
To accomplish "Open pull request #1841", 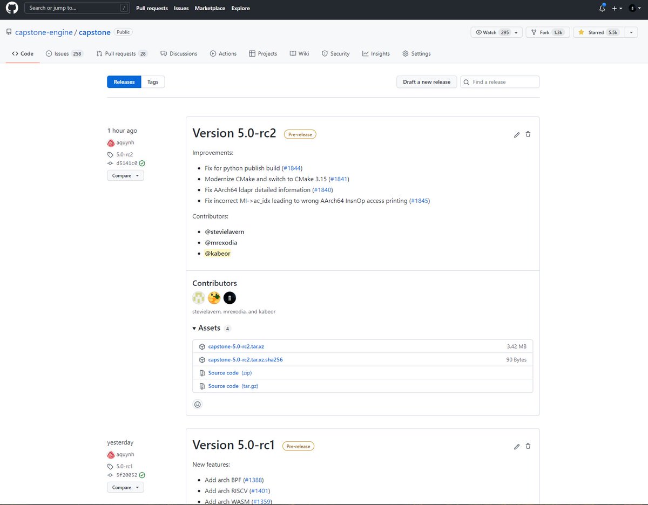I will coord(340,179).
